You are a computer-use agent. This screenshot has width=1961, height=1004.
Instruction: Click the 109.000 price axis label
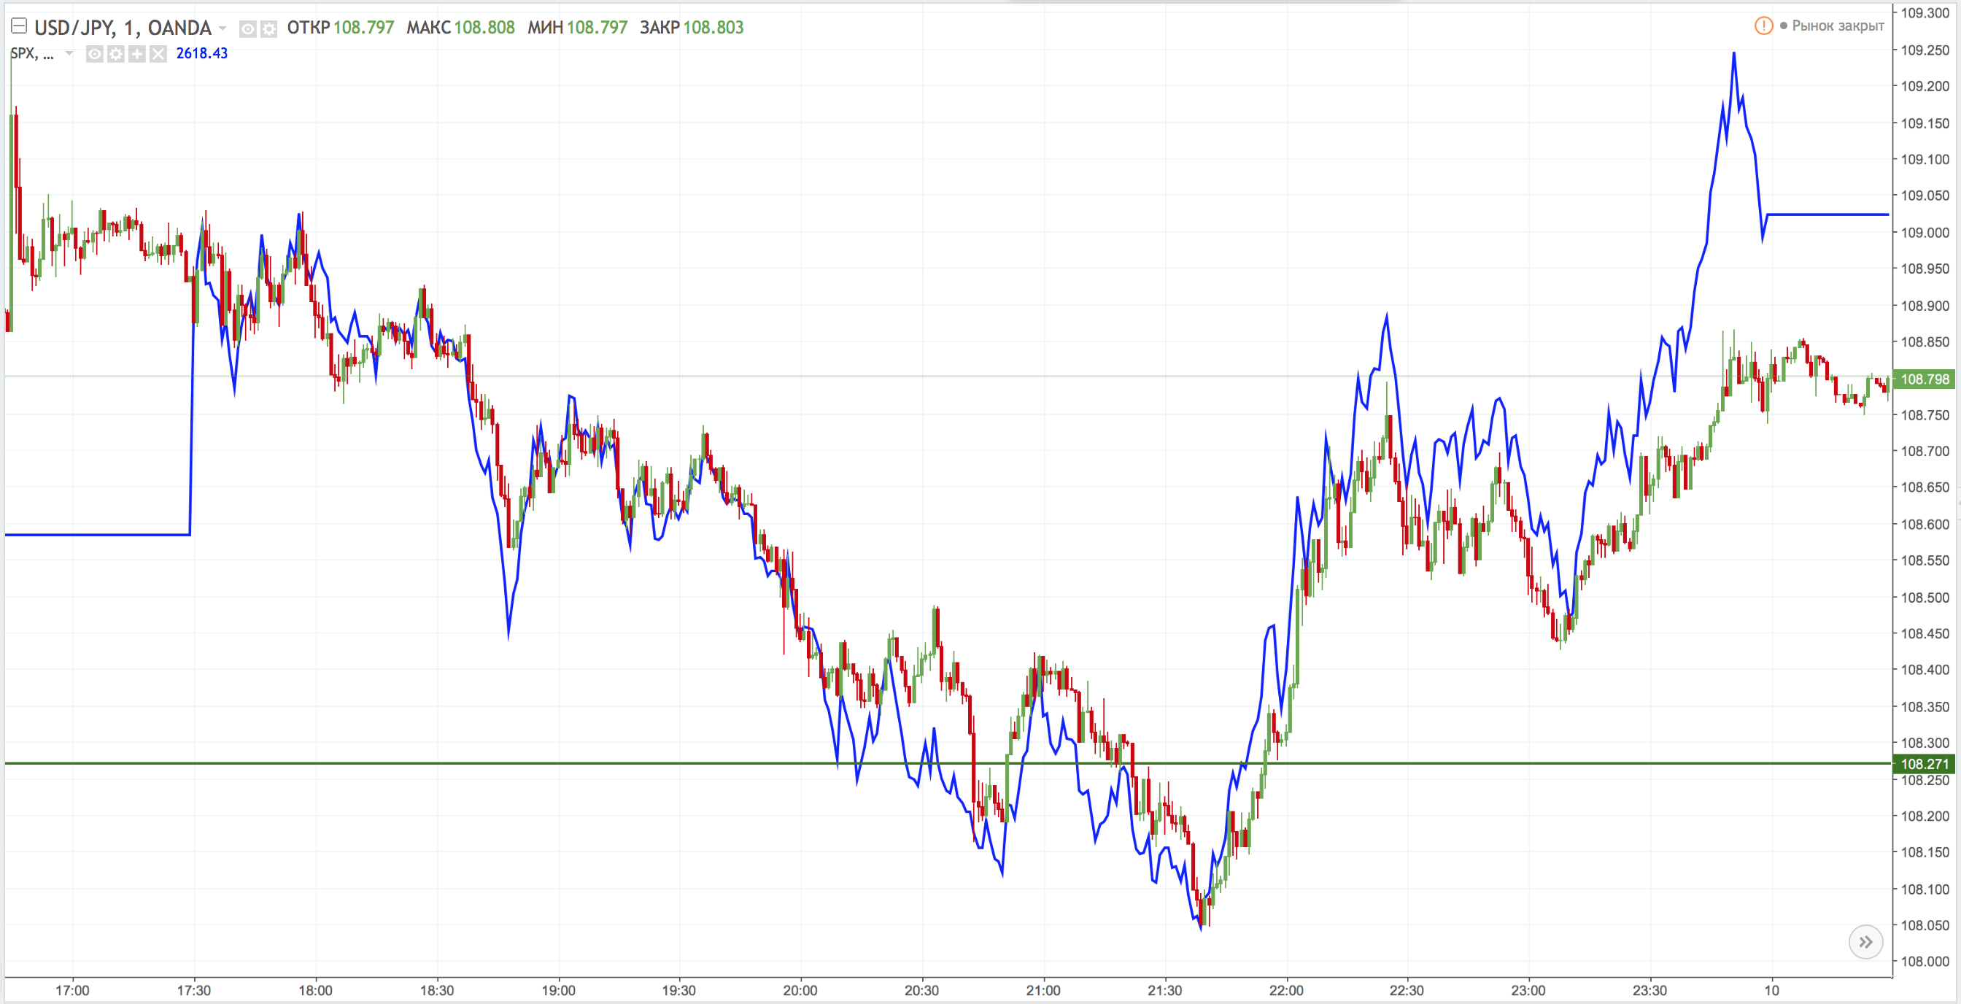point(1925,232)
